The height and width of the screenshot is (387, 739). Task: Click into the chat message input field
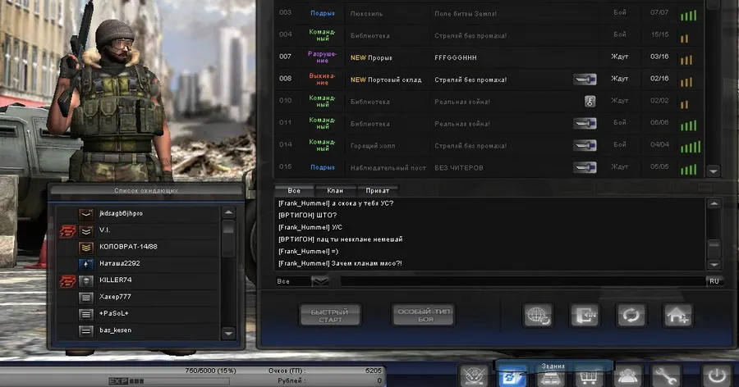[x=522, y=281]
